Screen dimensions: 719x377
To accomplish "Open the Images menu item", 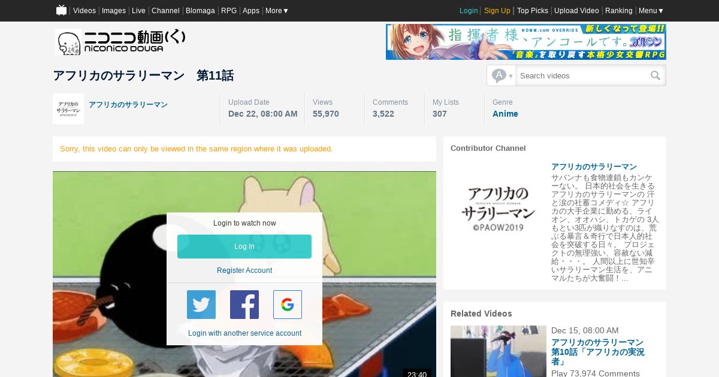I will tap(114, 11).
